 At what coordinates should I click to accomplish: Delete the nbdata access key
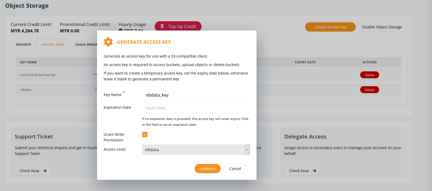[369, 90]
